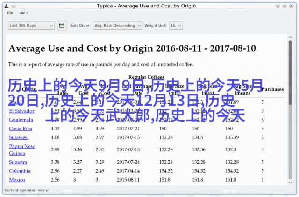
Task: Open the Sumatra origin link
Action: pyautogui.click(x=19, y=162)
